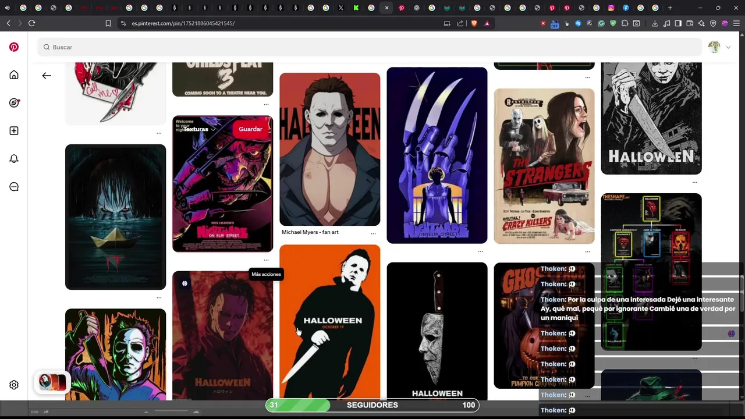Open Brave Shields lion icon
Image resolution: width=745 pixels, height=419 pixels.
(474, 23)
